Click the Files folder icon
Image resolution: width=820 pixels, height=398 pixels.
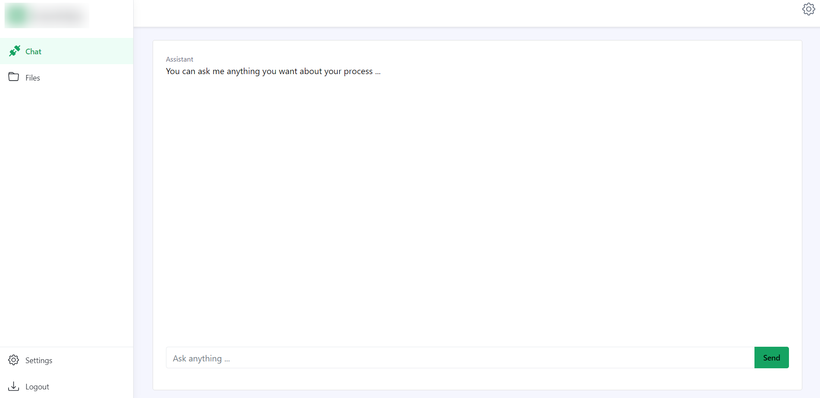click(x=14, y=77)
